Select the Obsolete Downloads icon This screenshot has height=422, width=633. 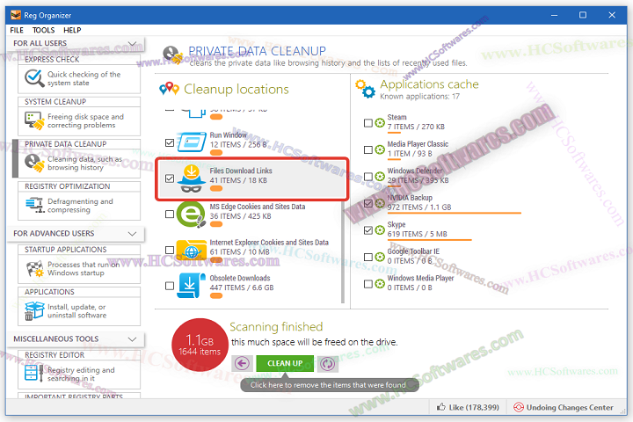click(191, 286)
